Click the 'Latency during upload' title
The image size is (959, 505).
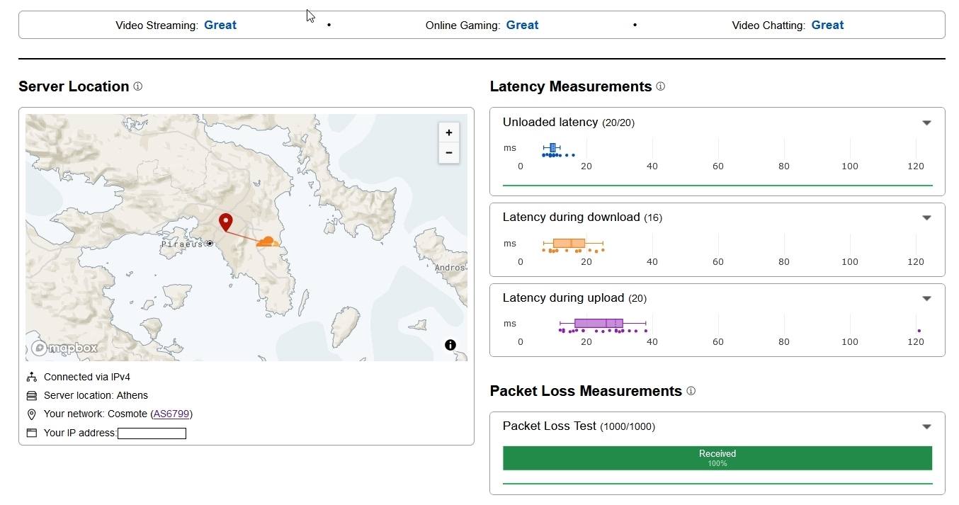click(564, 297)
